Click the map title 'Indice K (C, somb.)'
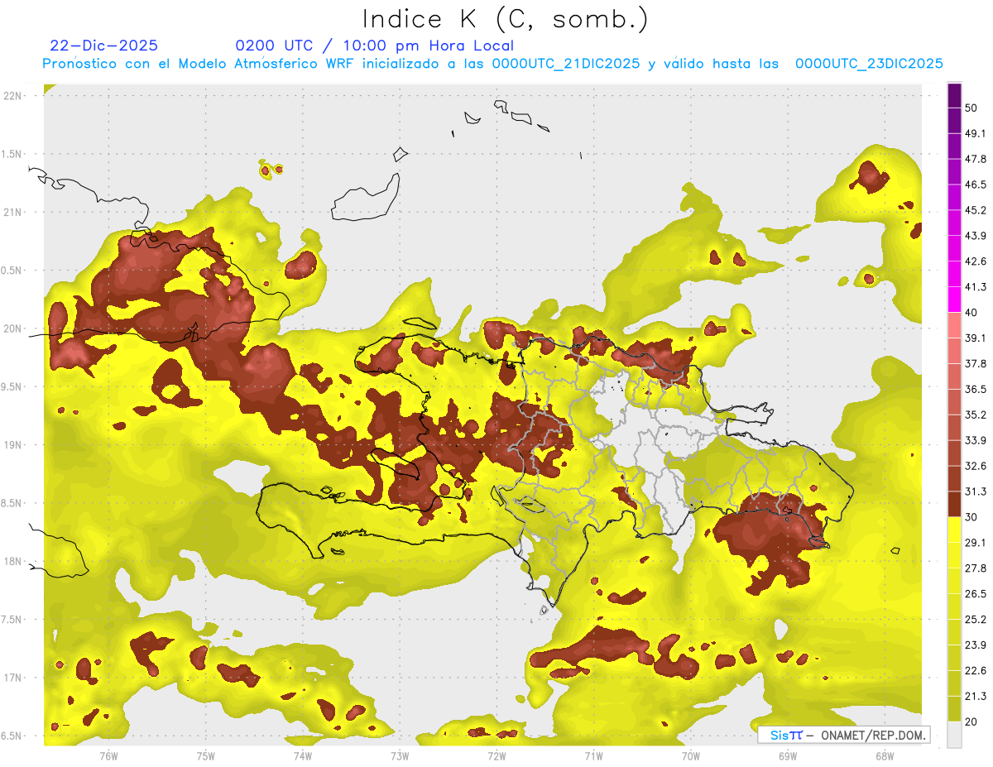 click(x=506, y=19)
